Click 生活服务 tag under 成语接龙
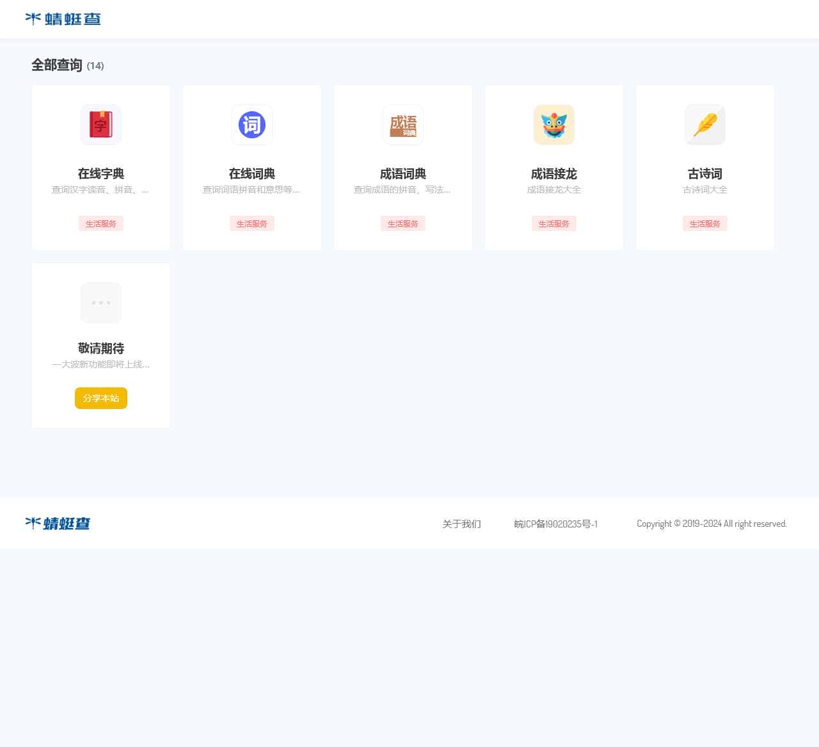This screenshot has width=819, height=747. 554,223
